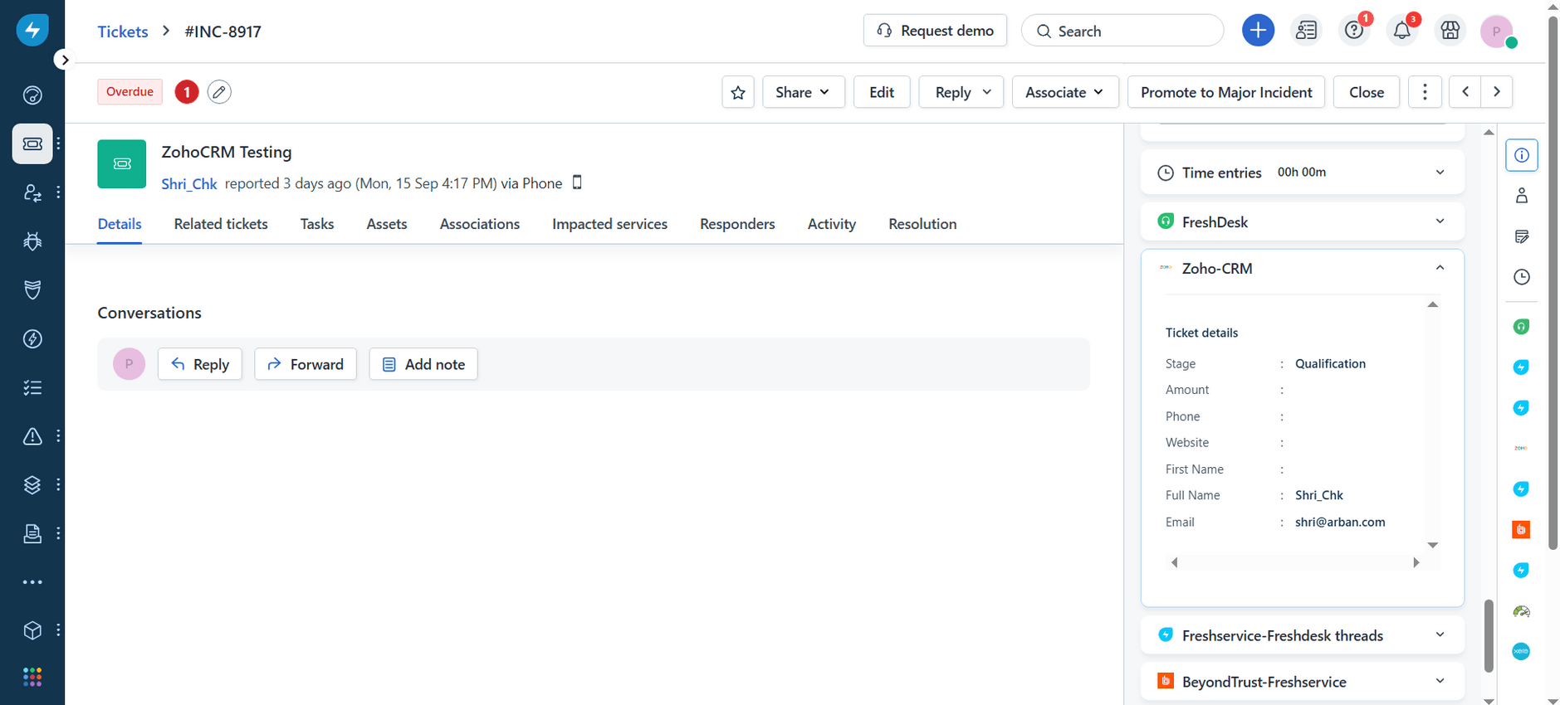1560x705 pixels.
Task: Switch to the Resolution tab
Action: pos(922,224)
